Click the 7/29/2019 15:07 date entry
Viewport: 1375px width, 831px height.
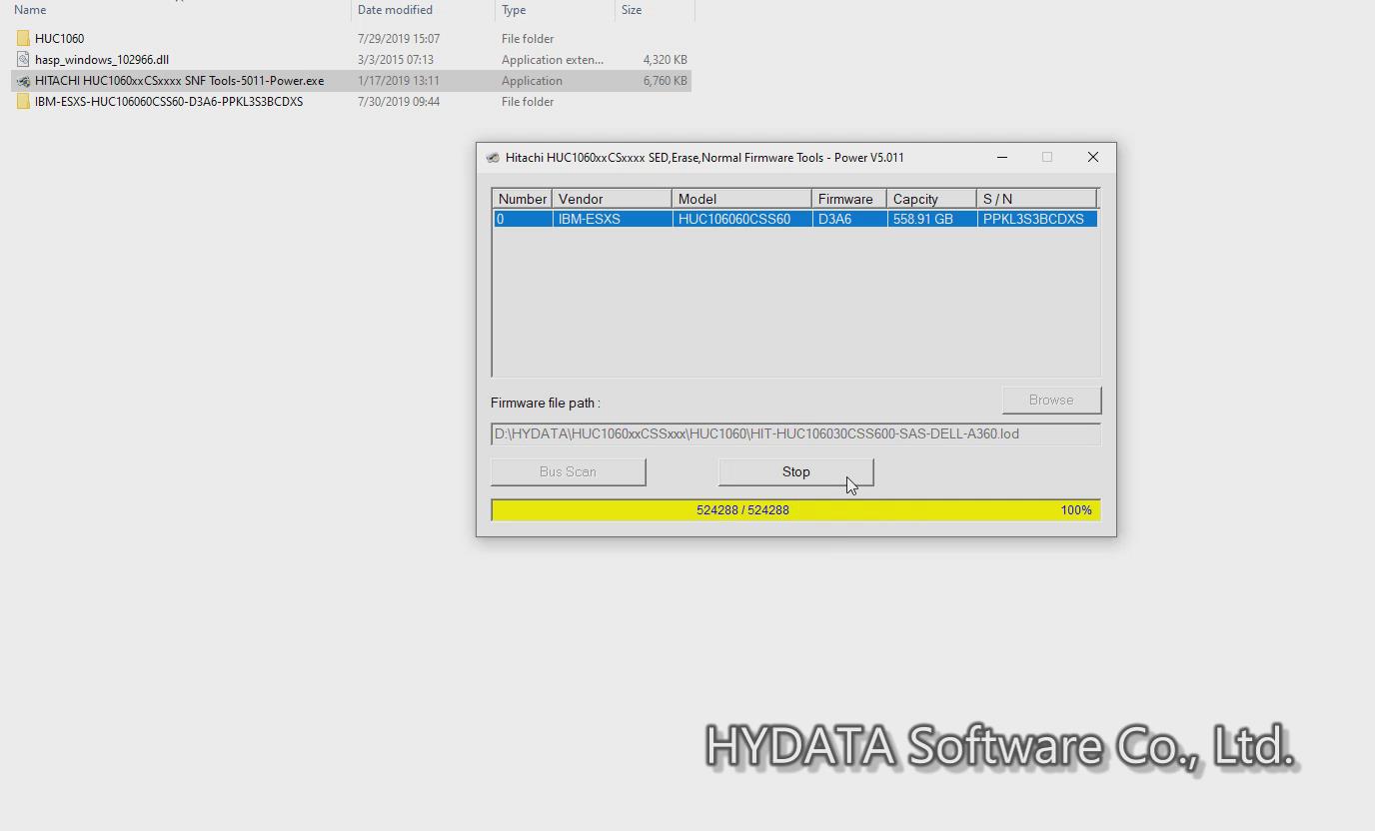[399, 39]
